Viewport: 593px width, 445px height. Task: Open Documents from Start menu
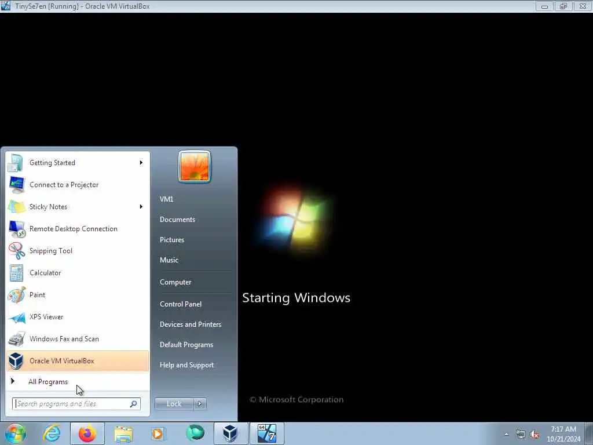[x=177, y=220]
